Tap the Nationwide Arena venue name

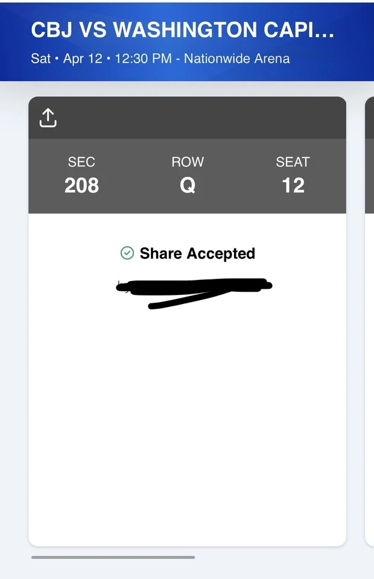pos(236,59)
